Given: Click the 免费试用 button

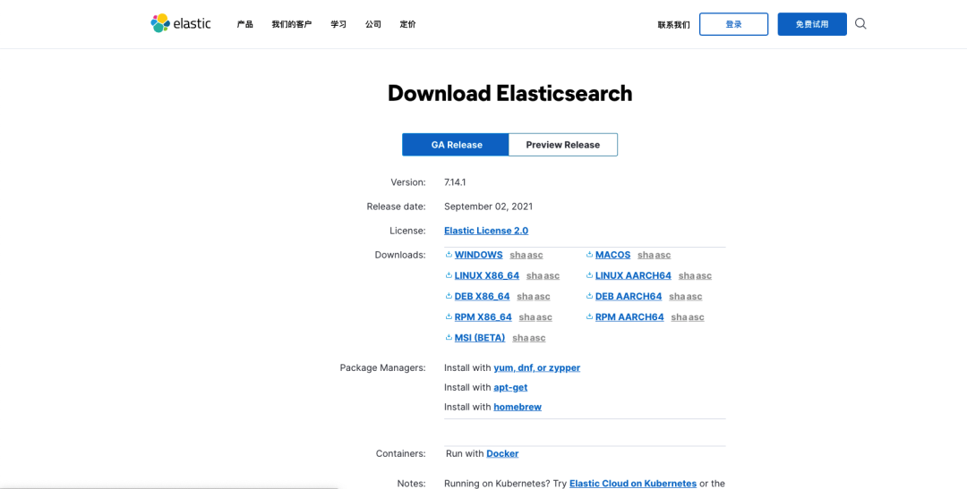Looking at the screenshot, I should pos(812,24).
